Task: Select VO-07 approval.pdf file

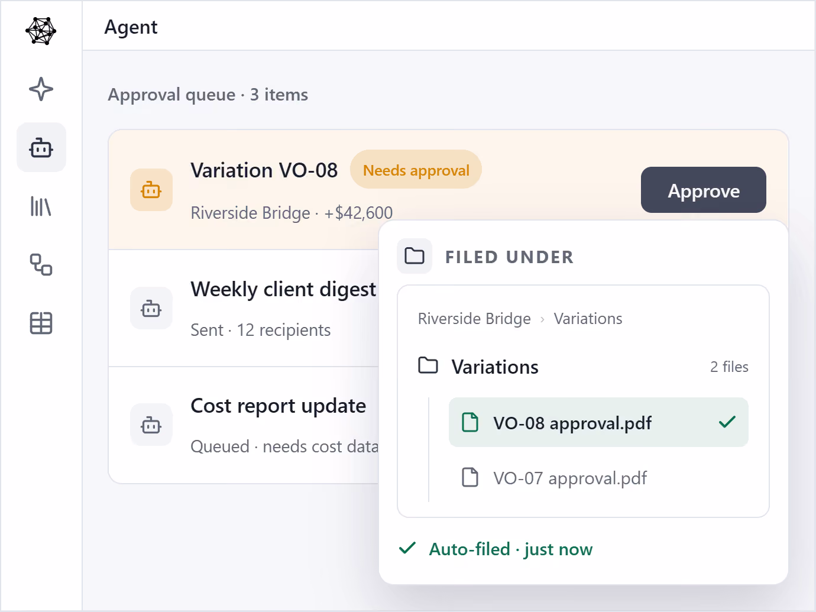Action: click(x=598, y=477)
